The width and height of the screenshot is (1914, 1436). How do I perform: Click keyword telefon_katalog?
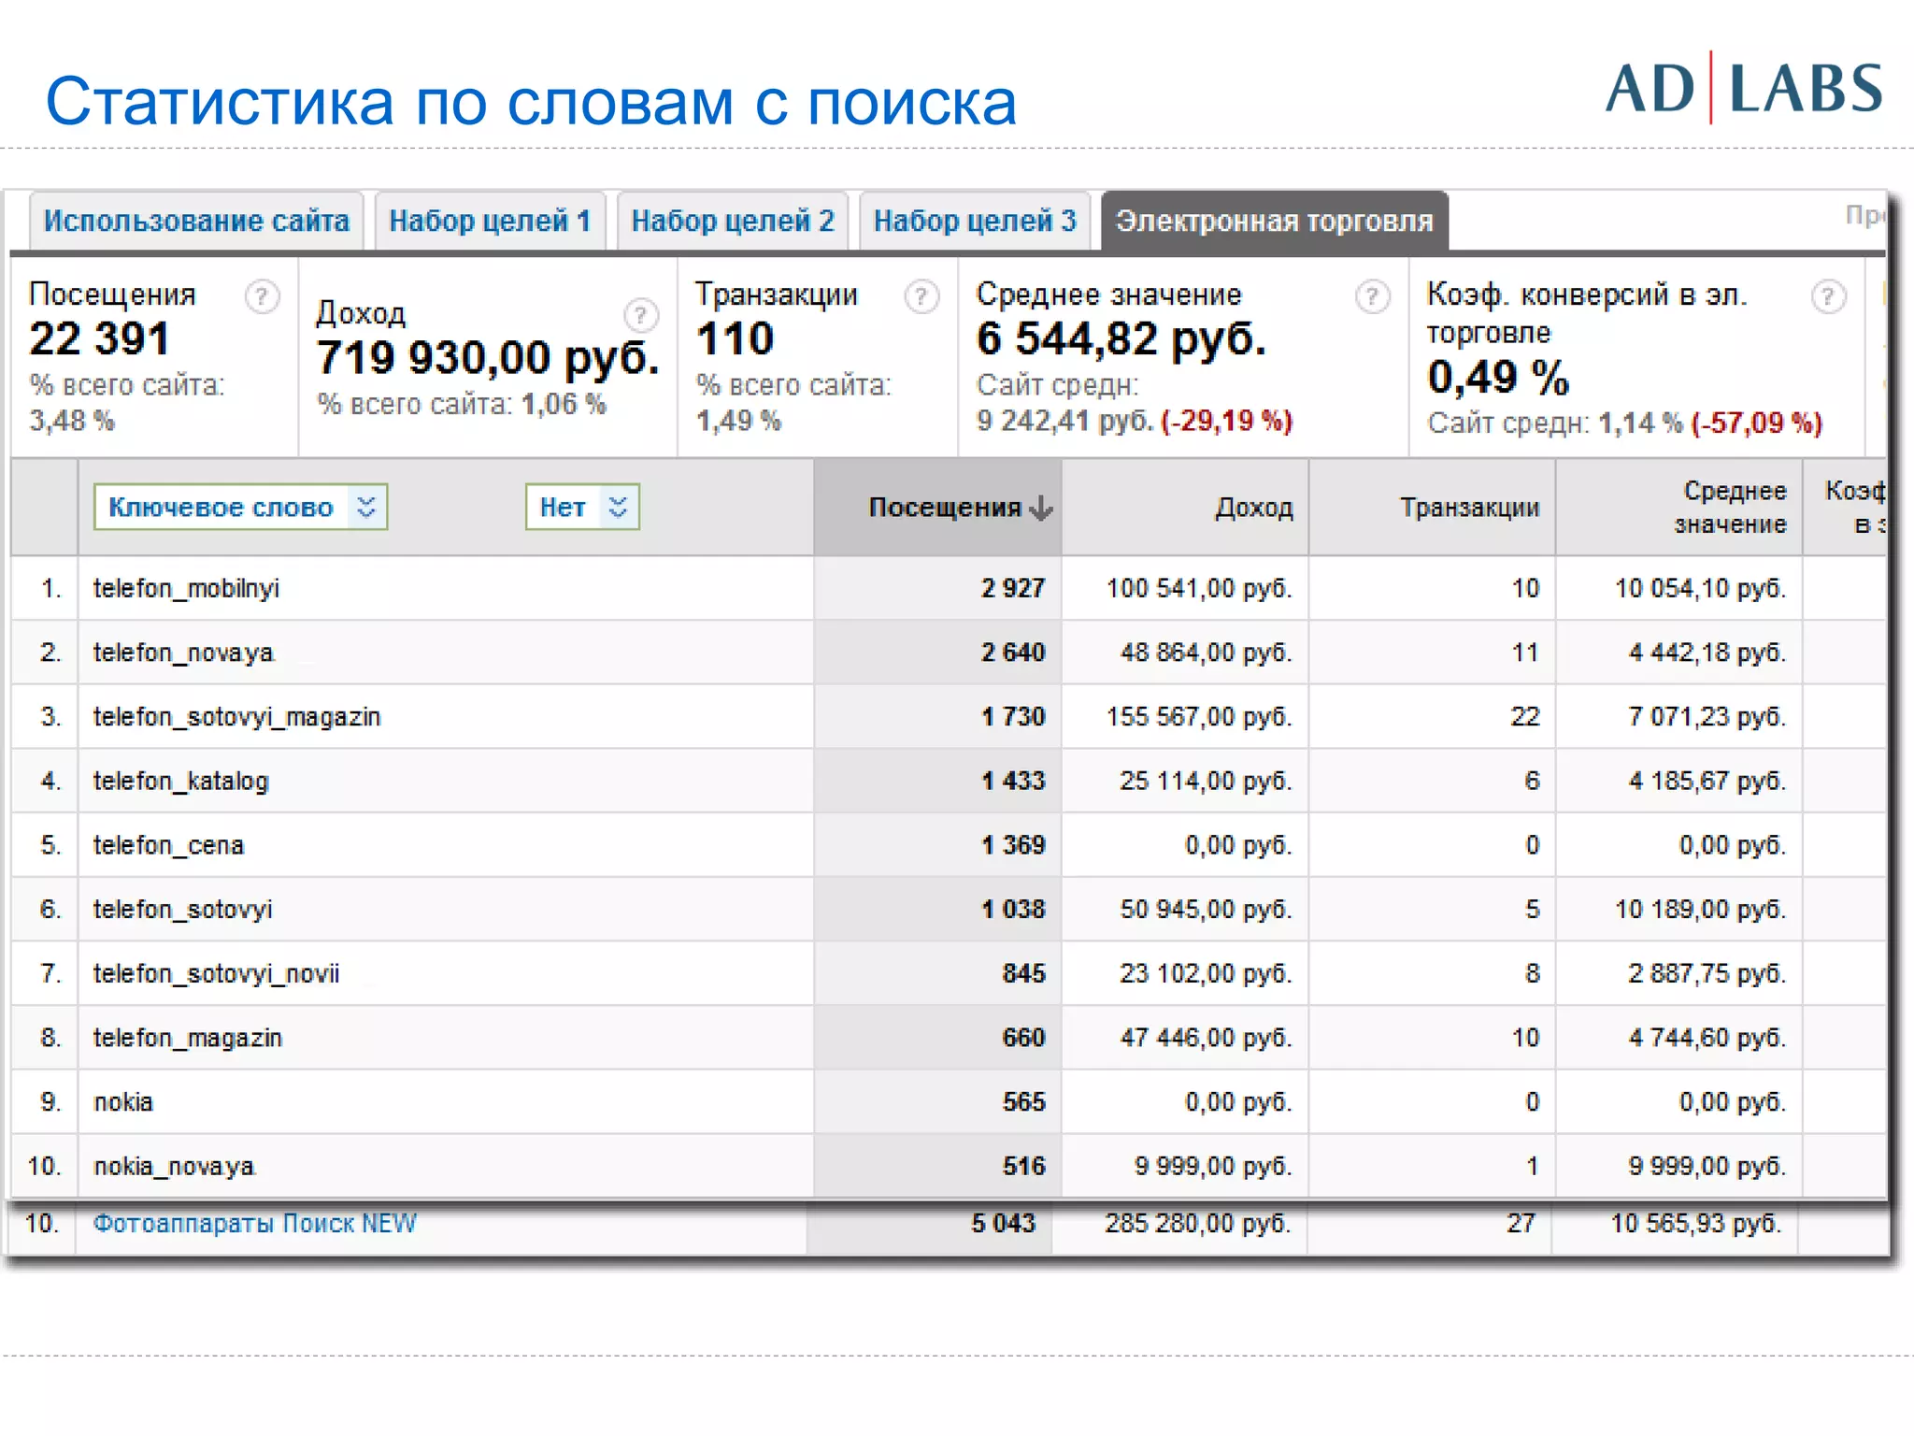[x=180, y=781]
